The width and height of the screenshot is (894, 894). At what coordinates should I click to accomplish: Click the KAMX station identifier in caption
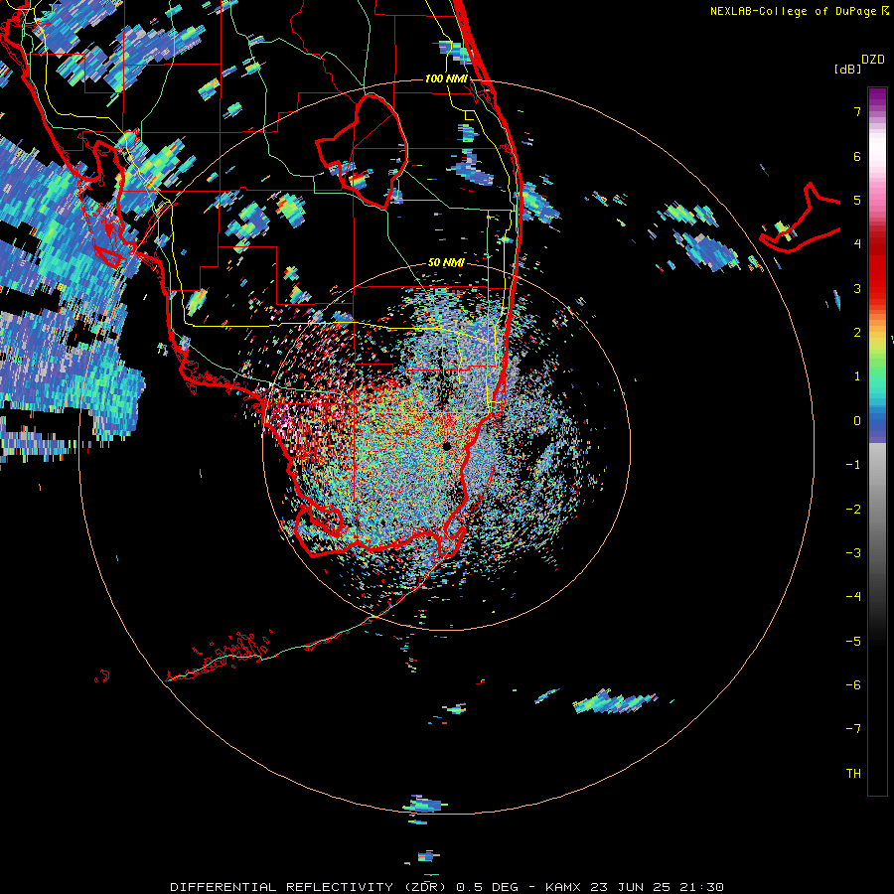point(563,887)
